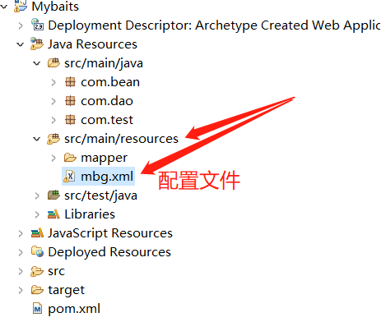This screenshot has width=381, height=322.
Task: Click the com.dao package icon
Action: [70, 101]
